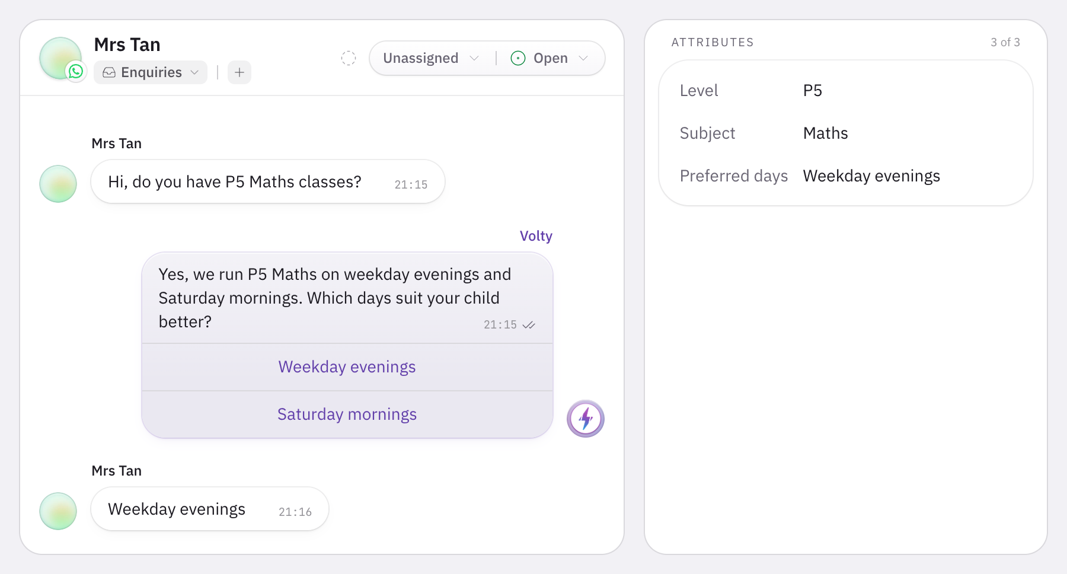Select the Subject attribute value Maths
Viewport: 1067px width, 574px height.
coord(826,133)
